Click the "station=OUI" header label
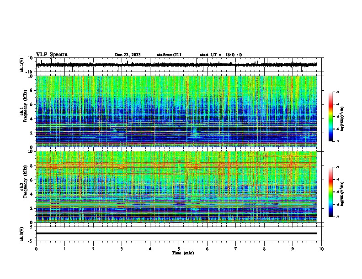Screen dimensions: 362x279 169,55
